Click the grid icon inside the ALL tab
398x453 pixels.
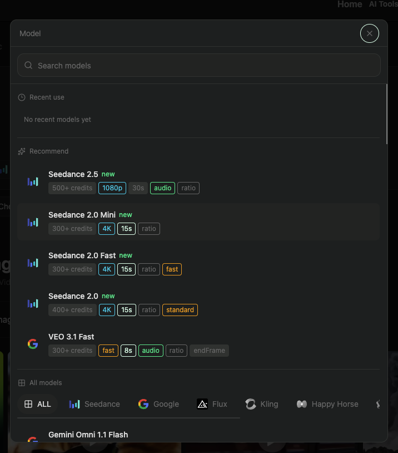pos(28,404)
